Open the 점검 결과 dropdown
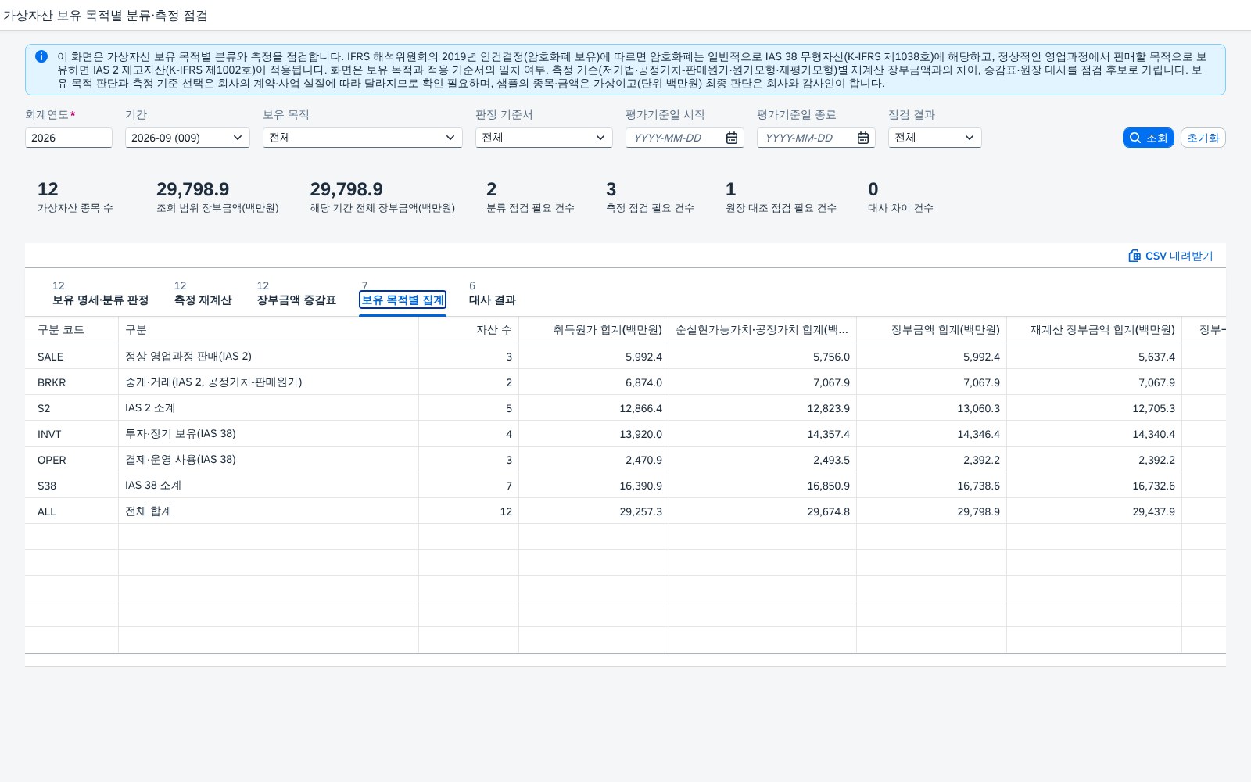Screen dimensions: 1251x782 pos(935,138)
